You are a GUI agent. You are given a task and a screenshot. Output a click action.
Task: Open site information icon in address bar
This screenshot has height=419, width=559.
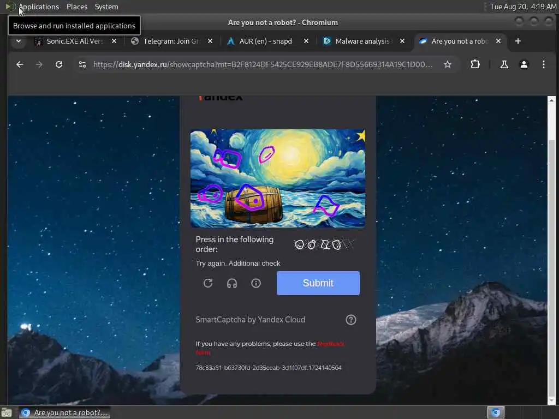pyautogui.click(x=82, y=64)
